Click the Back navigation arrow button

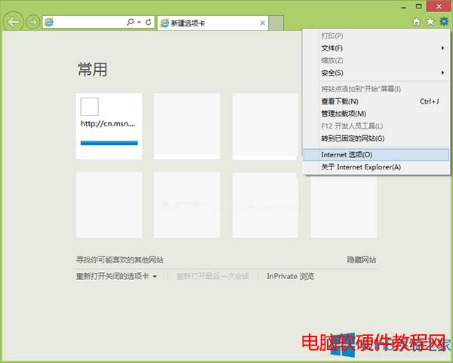13,22
